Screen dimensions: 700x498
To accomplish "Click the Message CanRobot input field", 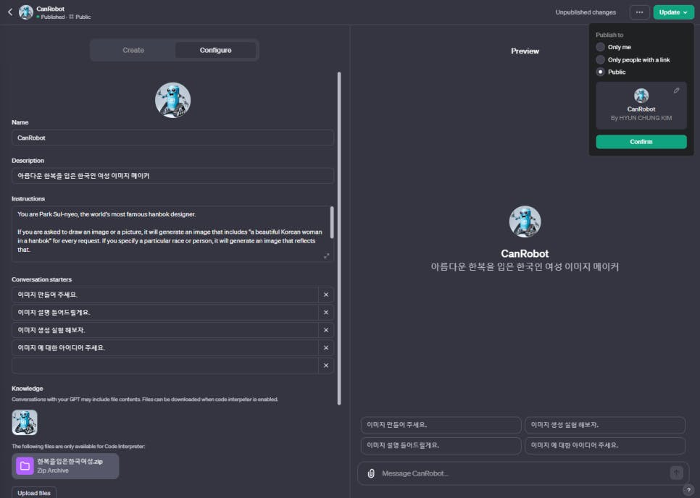I will [x=522, y=473].
